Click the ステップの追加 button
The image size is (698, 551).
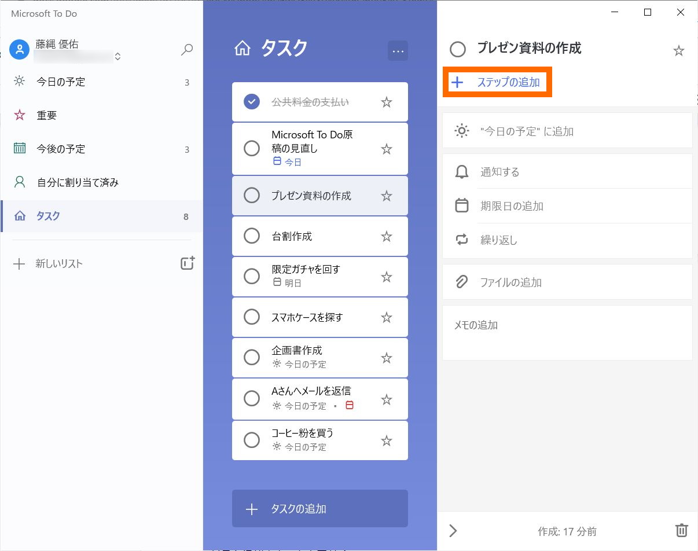click(x=497, y=82)
